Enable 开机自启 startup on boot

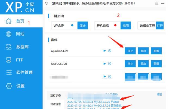click(x=126, y=25)
